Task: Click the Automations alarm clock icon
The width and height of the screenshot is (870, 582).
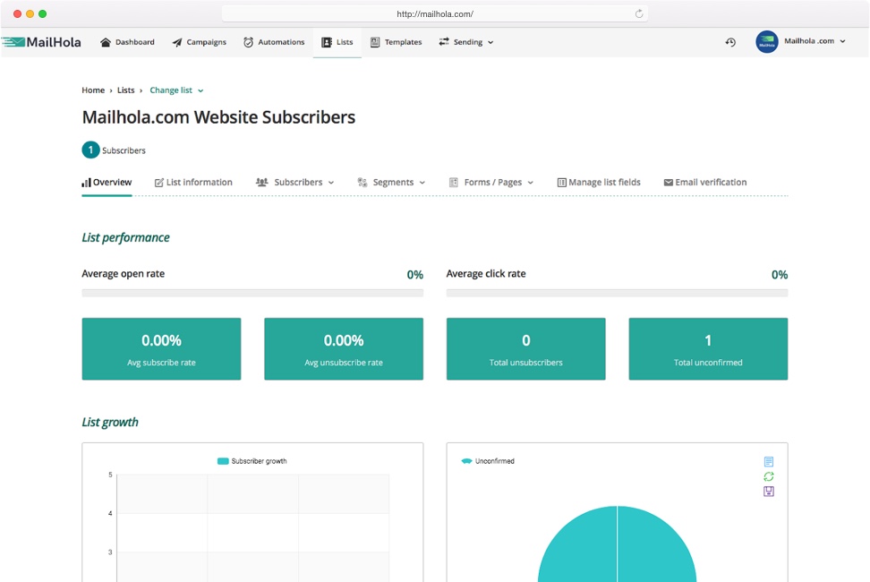Action: click(x=248, y=42)
